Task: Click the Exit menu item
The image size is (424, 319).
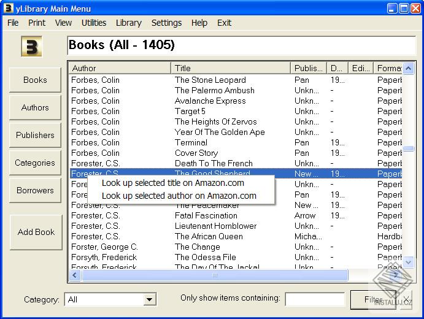Action: coord(224,23)
